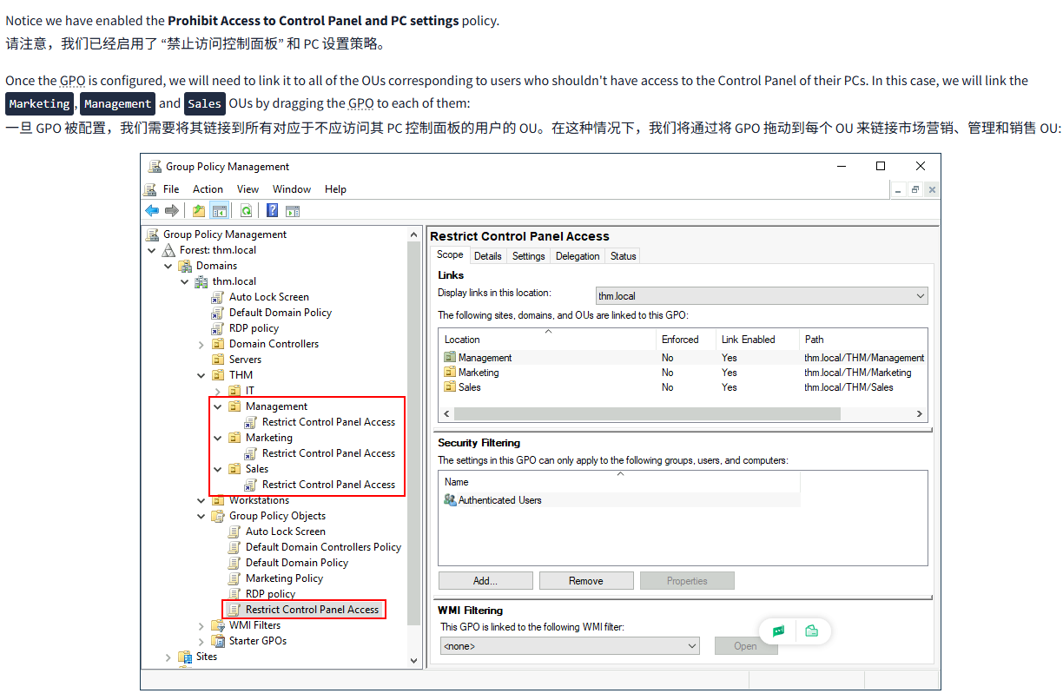Switch to the Status tab
Image resolution: width=1063 pixels, height=700 pixels.
pyautogui.click(x=623, y=256)
